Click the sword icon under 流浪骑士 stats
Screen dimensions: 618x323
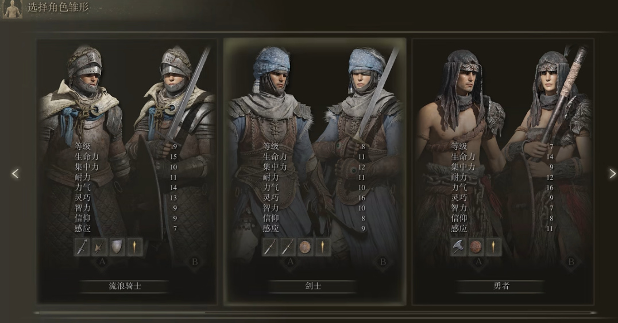82,247
